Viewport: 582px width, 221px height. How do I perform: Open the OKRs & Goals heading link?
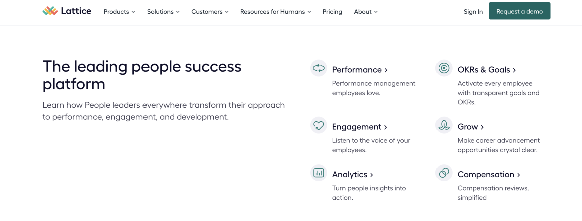[487, 70]
